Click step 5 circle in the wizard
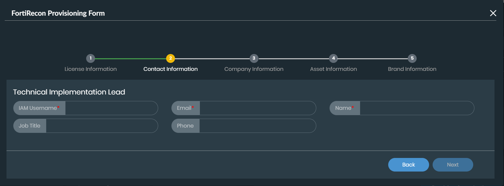 coord(412,58)
